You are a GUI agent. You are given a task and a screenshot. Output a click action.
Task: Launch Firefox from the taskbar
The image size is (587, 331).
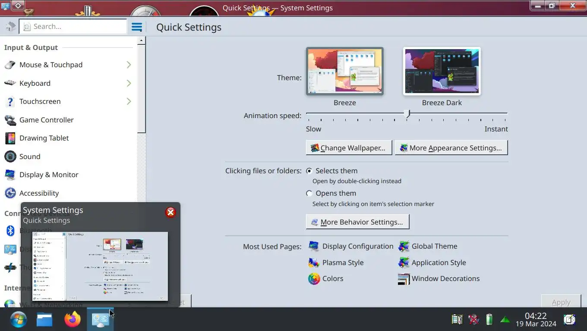pyautogui.click(x=73, y=319)
